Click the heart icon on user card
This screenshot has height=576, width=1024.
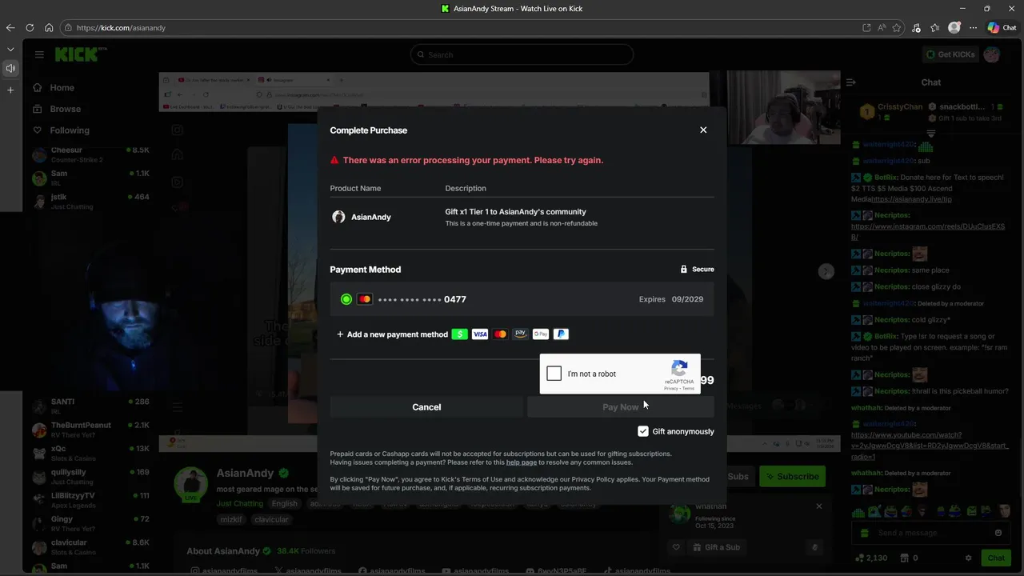(676, 547)
